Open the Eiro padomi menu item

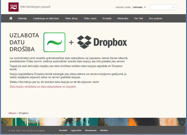pyautogui.click(x=155, y=18)
